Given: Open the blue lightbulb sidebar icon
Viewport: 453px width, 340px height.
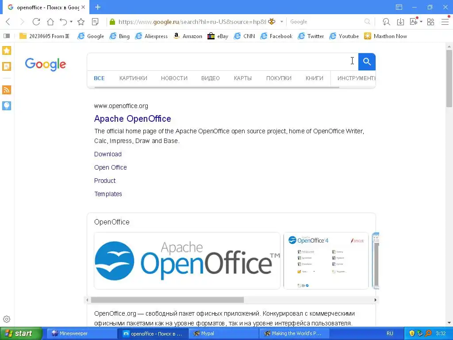Looking at the screenshot, I should [x=7, y=105].
